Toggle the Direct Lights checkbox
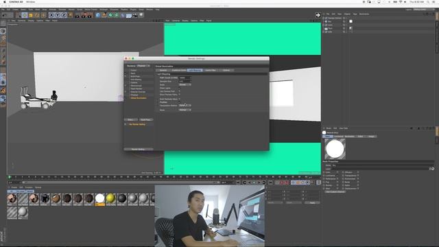This screenshot has height=247, width=439. tap(180, 88)
